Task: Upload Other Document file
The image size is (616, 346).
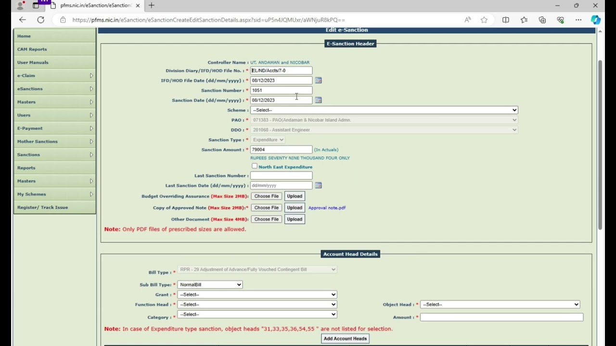Action: (x=295, y=219)
